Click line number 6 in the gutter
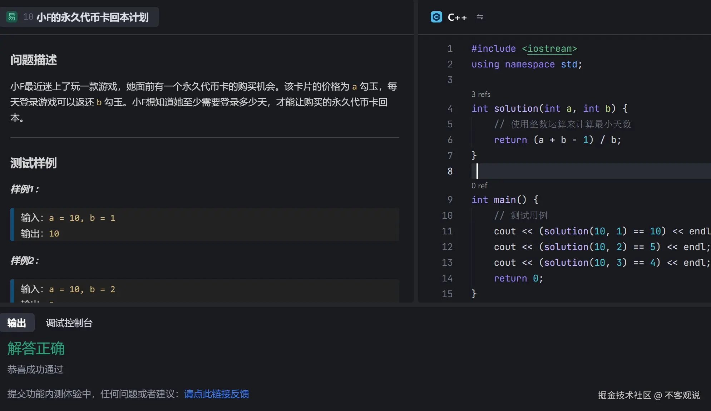This screenshot has height=411, width=711. [x=450, y=140]
